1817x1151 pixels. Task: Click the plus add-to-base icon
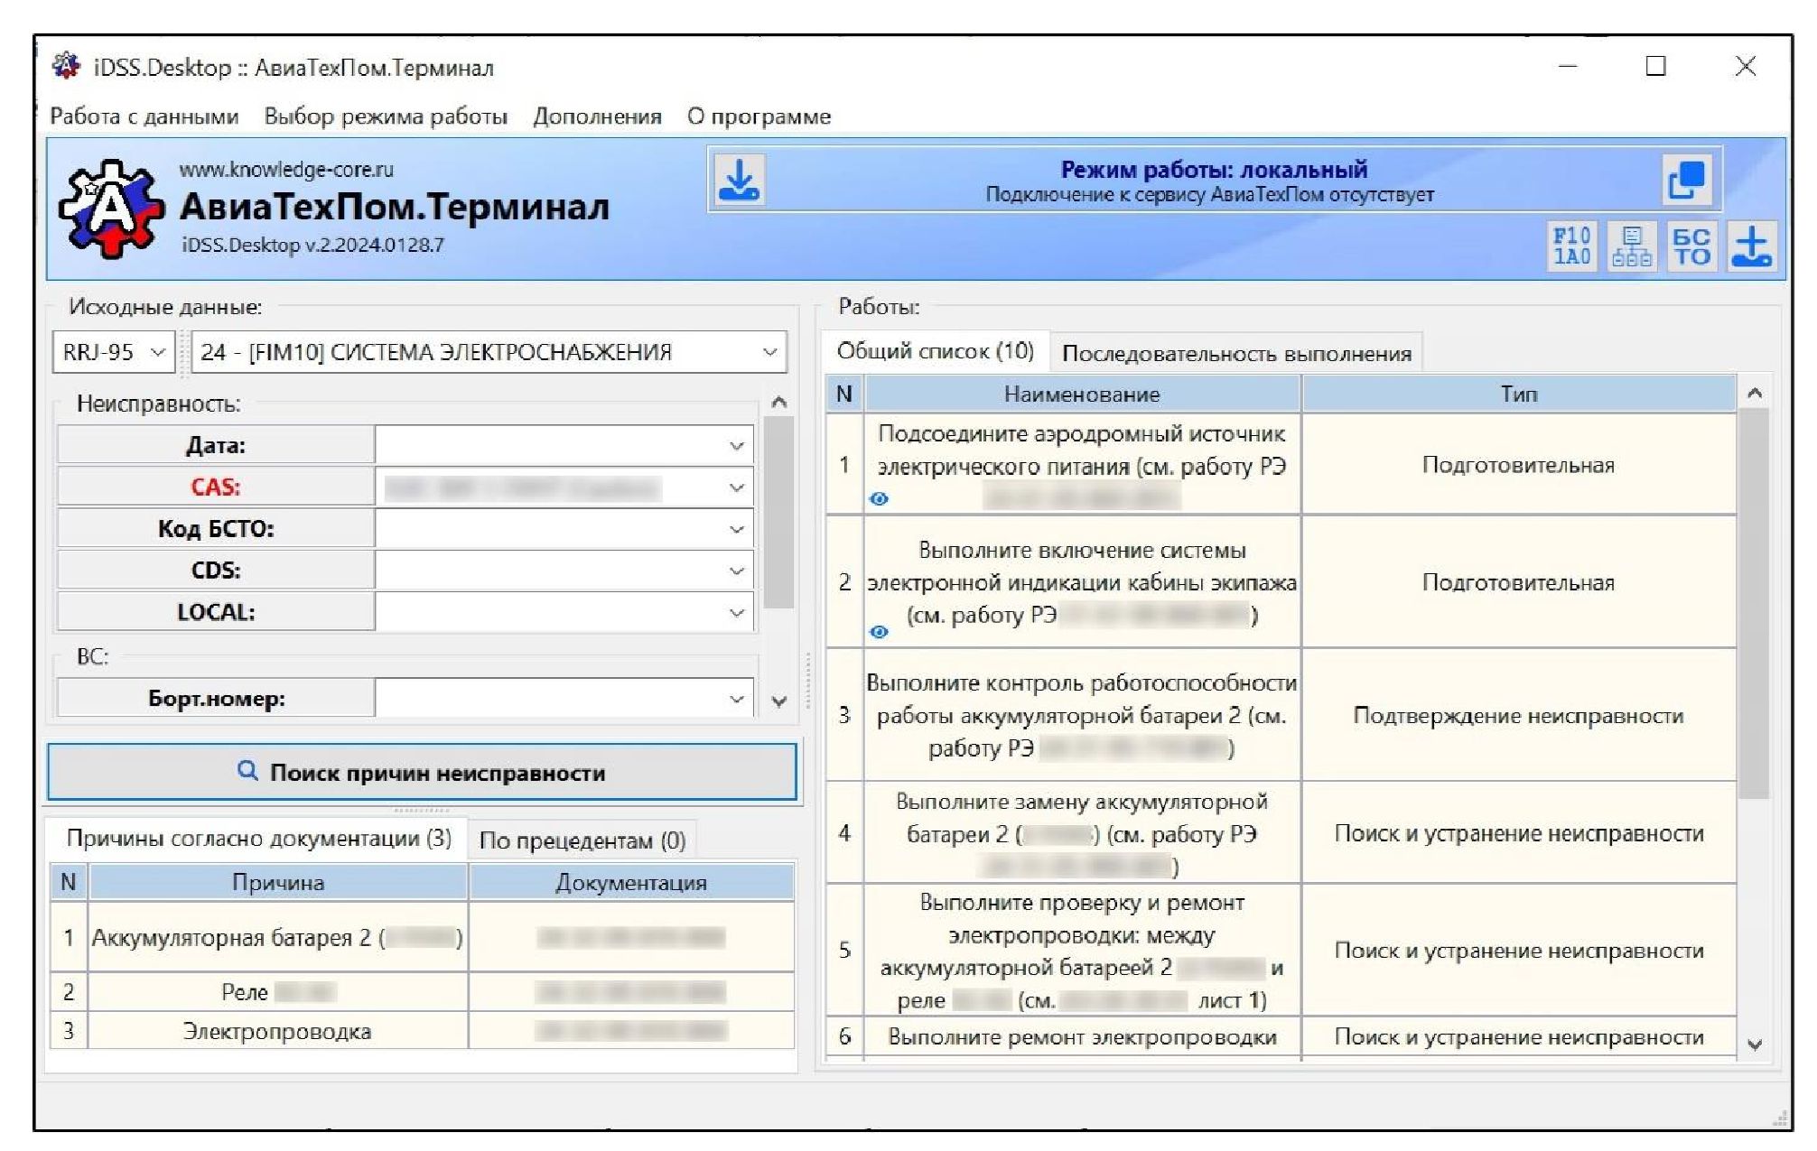[x=1752, y=246]
